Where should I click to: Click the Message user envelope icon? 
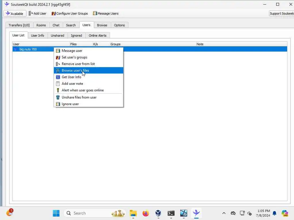click(x=58, y=51)
